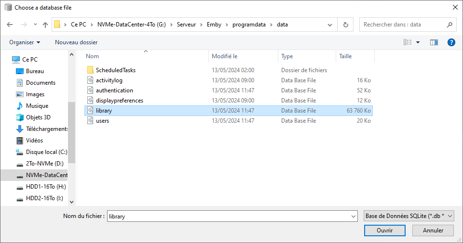The image size is (463, 243).
Task: Create a Nouveau dossier
Action: coord(76,42)
